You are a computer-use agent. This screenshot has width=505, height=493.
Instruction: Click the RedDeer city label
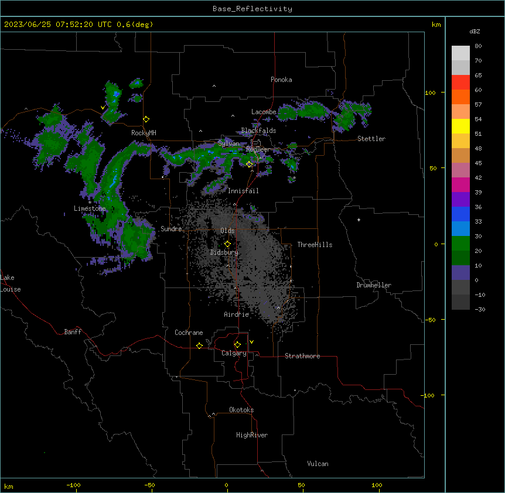click(258, 149)
